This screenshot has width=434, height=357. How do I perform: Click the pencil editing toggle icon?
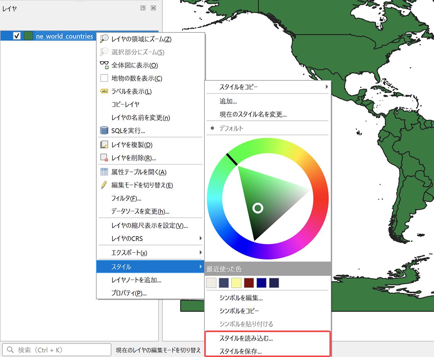(x=104, y=185)
